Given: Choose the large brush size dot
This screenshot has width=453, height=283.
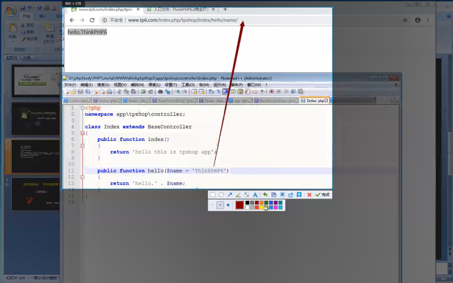Looking at the screenshot, I should (228, 205).
